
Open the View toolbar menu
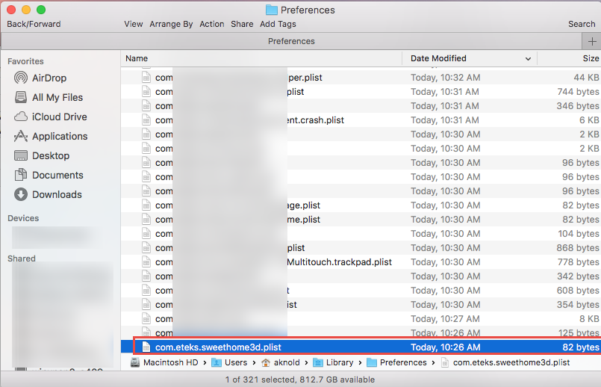(x=134, y=24)
